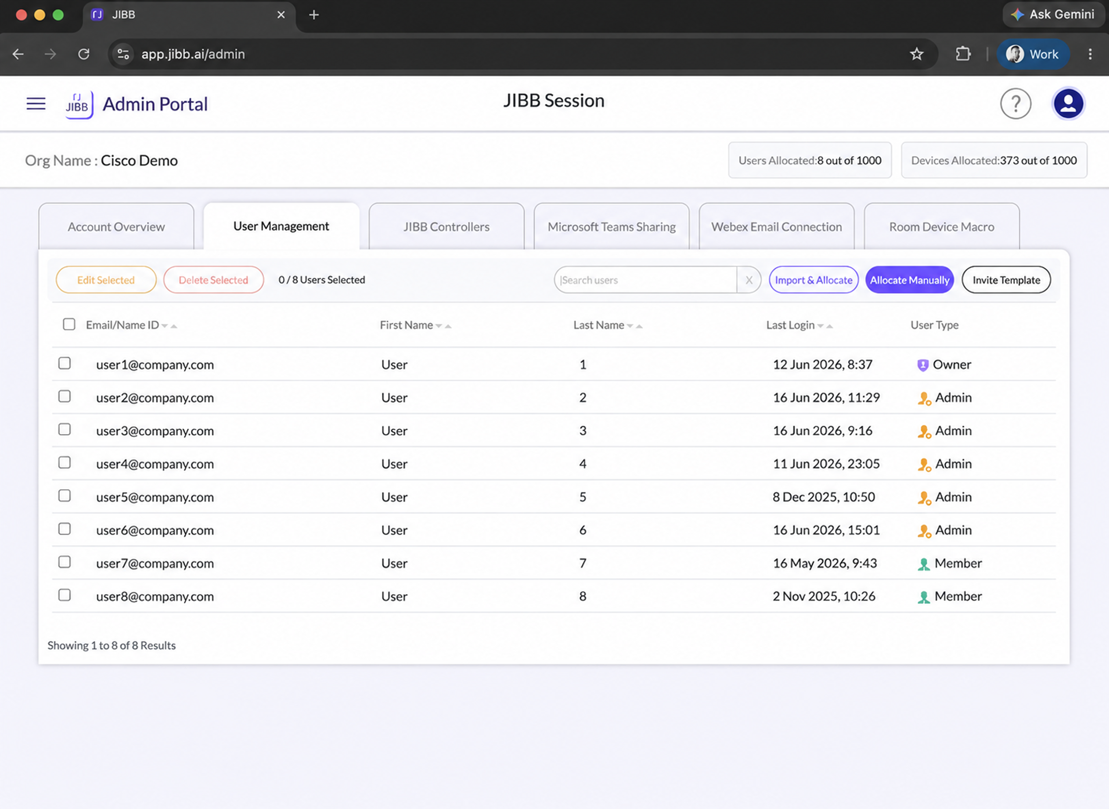The image size is (1109, 809).
Task: Sort Last Name column ascending arrow
Action: pos(639,326)
